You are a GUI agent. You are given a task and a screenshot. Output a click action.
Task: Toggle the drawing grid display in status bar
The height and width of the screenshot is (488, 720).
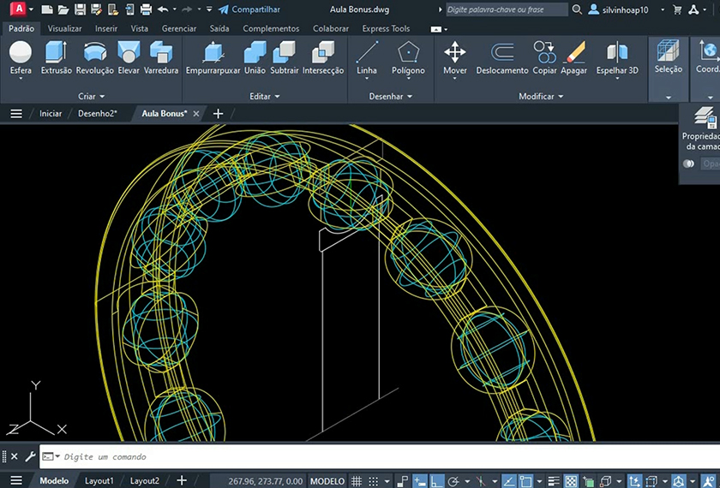pos(357,481)
